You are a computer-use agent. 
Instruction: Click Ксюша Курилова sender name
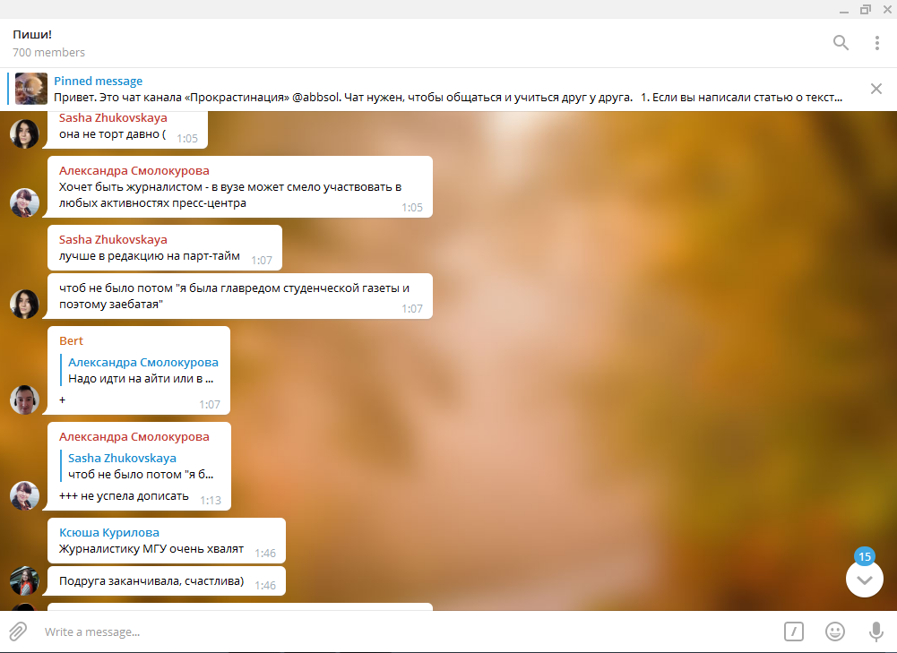109,532
